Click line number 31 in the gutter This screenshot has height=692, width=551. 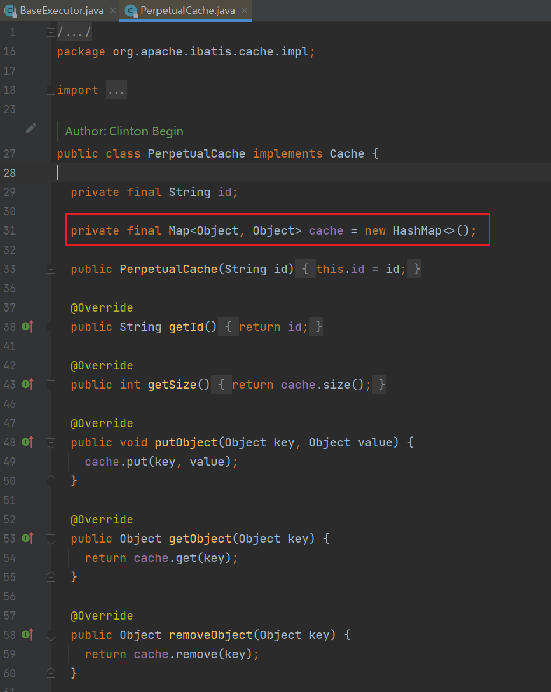[9, 230]
